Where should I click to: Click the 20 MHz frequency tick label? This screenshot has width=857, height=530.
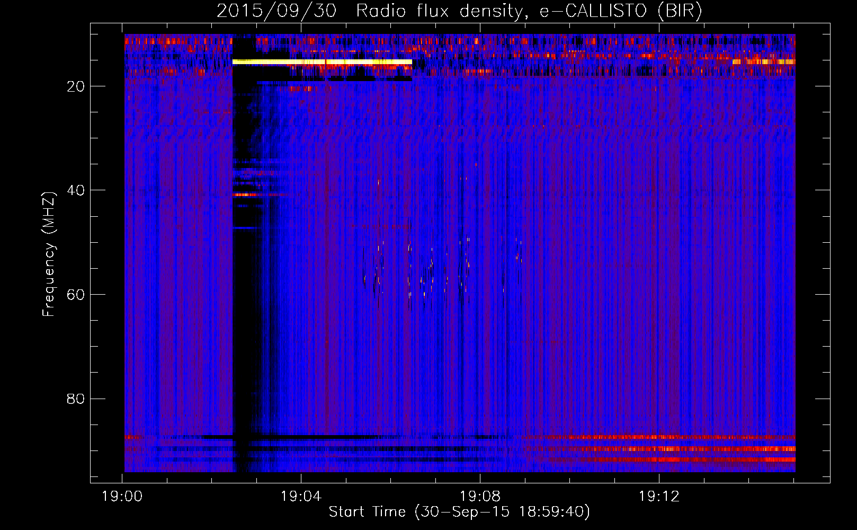pyautogui.click(x=76, y=86)
